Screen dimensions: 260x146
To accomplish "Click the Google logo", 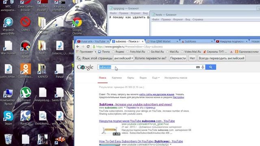I will (85, 67).
